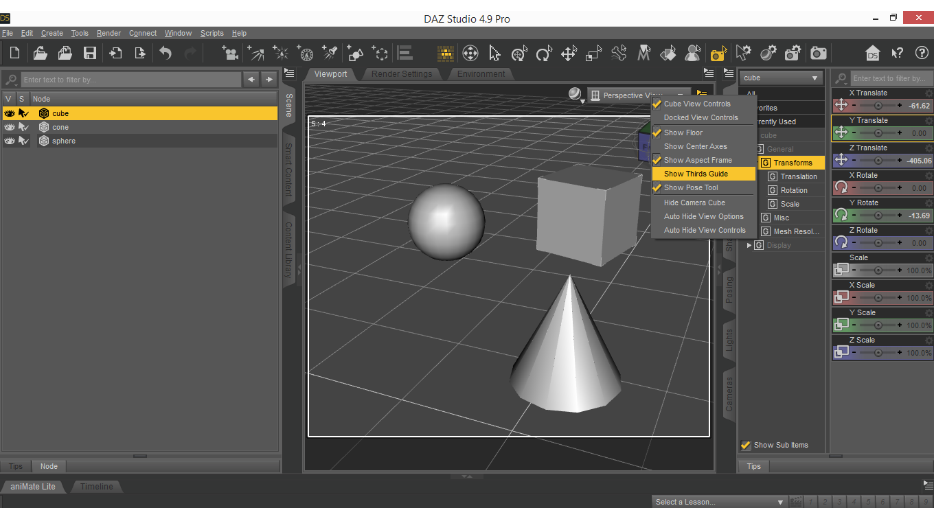
Task: Click the Undo arrow icon
Action: pos(166,54)
